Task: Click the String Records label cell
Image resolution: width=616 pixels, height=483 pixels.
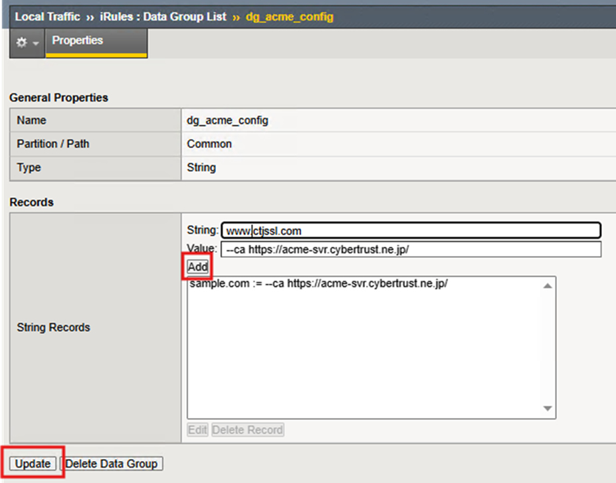Action: (x=53, y=327)
